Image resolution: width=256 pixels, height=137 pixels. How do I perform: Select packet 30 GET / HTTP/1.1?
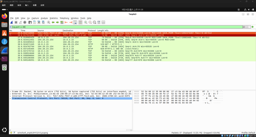(132, 44)
